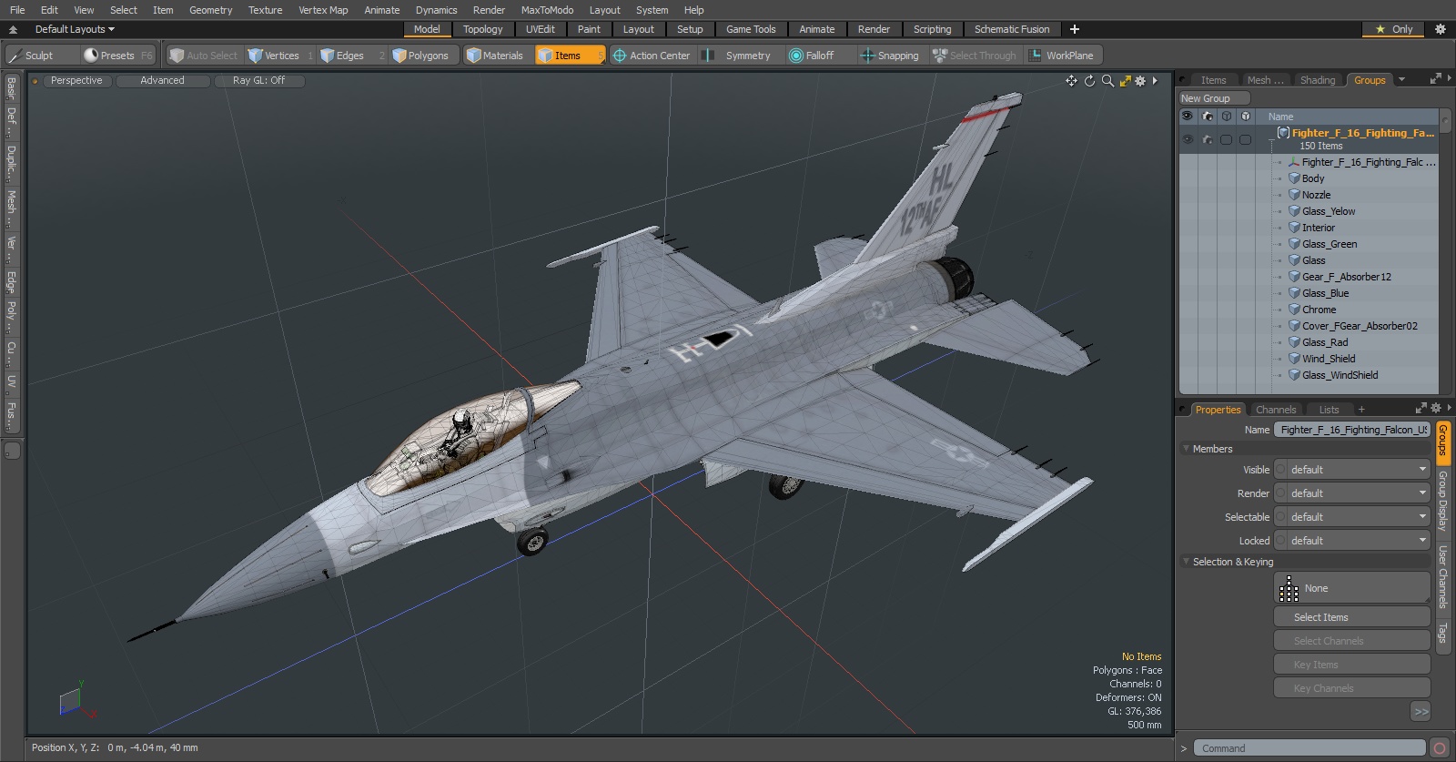Click the Key Channels button
1456x762 pixels.
[1352, 688]
